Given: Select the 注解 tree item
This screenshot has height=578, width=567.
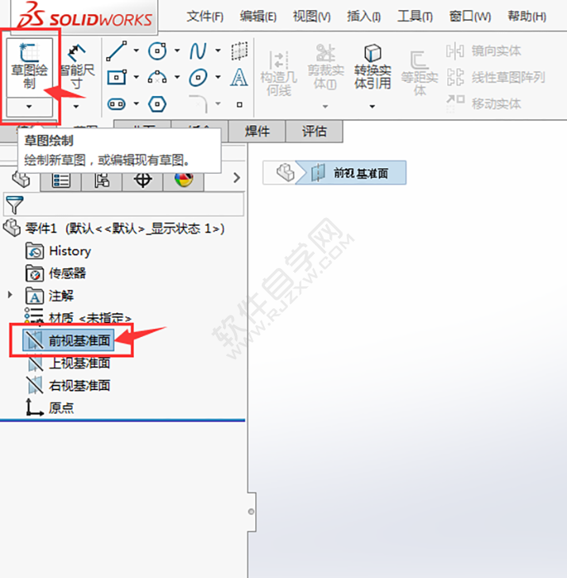Looking at the screenshot, I should [49, 296].
